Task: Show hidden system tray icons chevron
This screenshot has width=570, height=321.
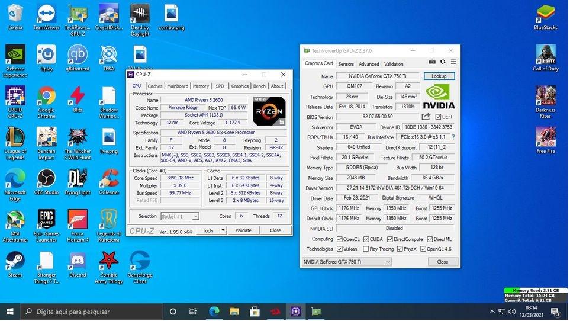Action: (492, 312)
